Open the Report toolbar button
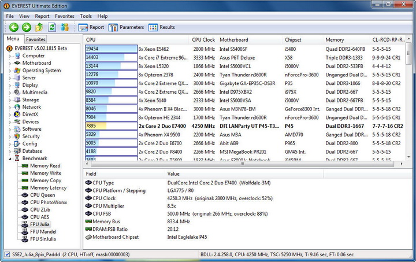The image size is (416, 262). point(91,27)
